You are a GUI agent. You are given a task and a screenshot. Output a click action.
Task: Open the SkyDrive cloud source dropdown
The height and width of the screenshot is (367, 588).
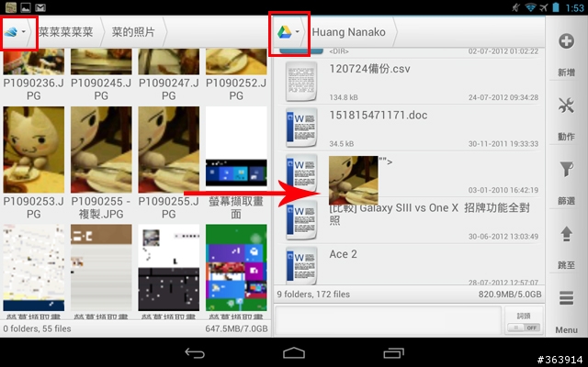(x=15, y=32)
